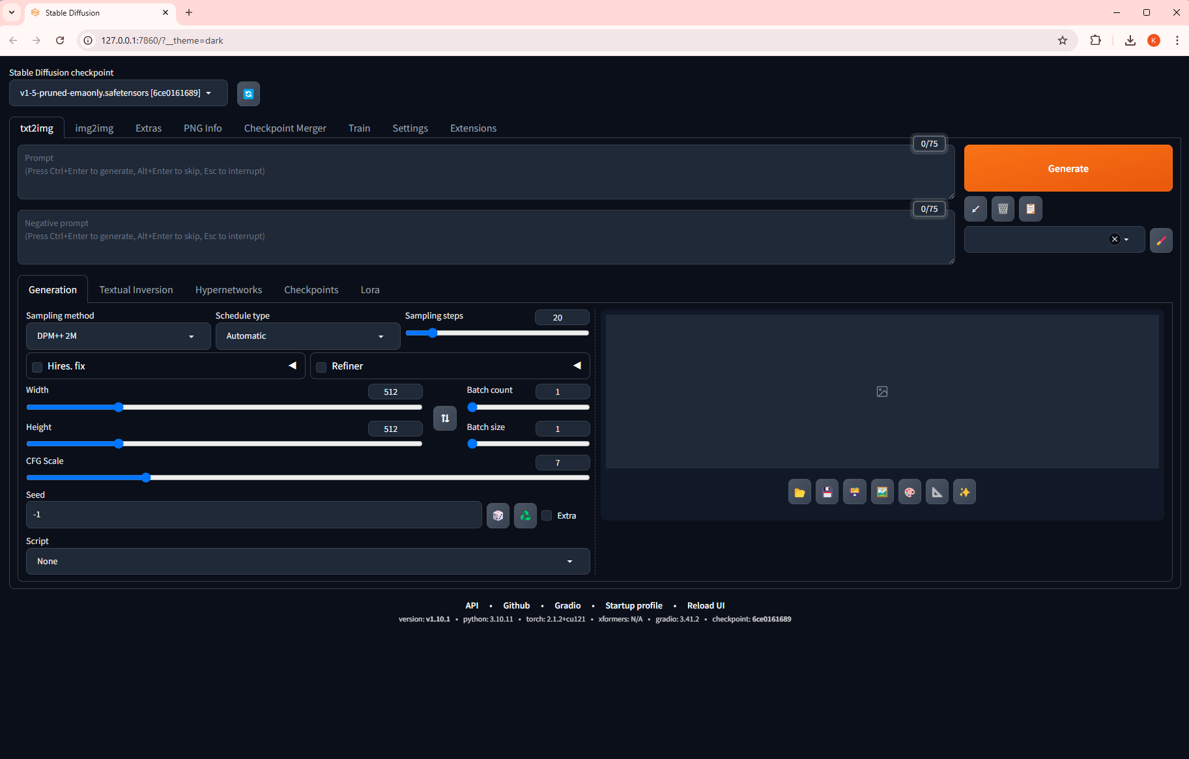Save zip archive of images icon

[x=854, y=492]
